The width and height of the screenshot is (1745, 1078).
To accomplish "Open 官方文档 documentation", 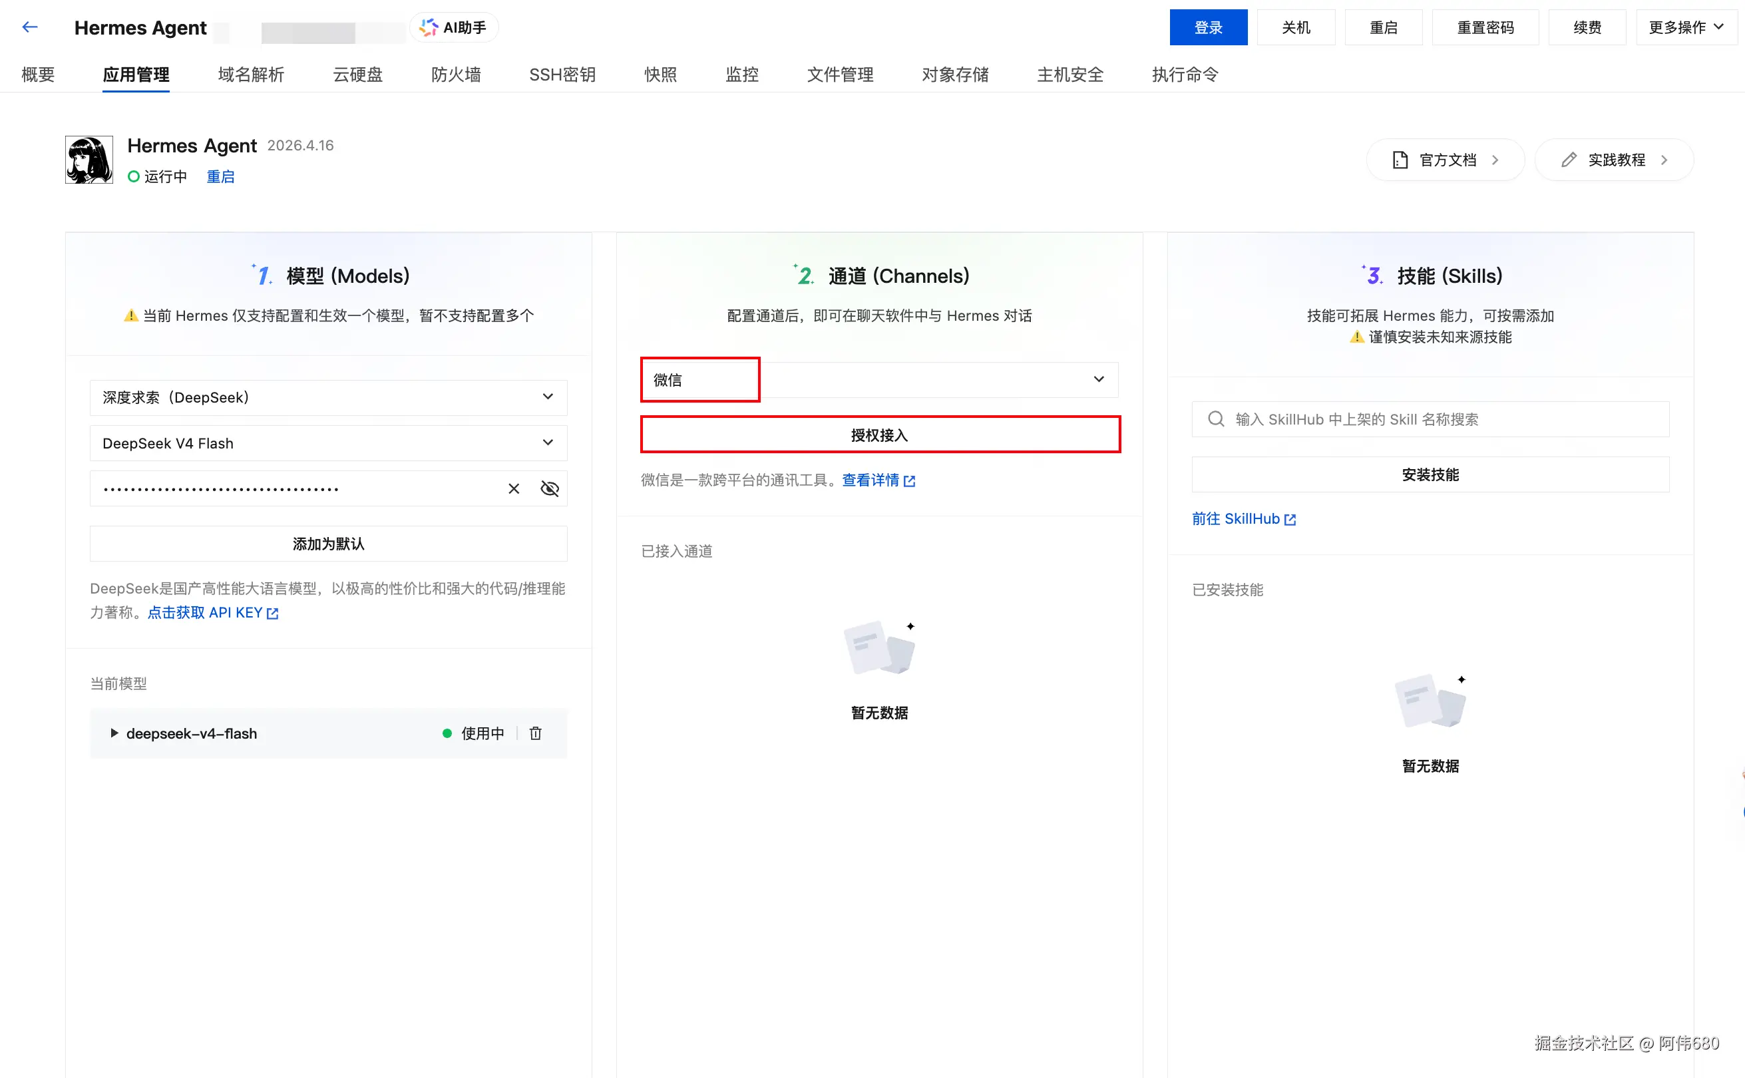I will [1446, 160].
